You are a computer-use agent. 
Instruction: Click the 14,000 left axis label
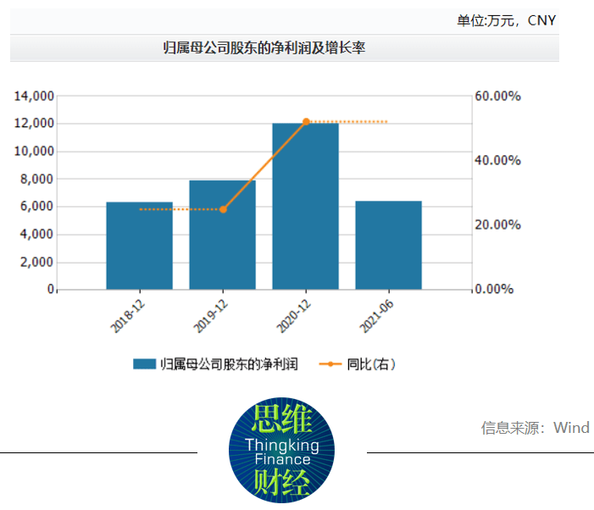[34, 96]
